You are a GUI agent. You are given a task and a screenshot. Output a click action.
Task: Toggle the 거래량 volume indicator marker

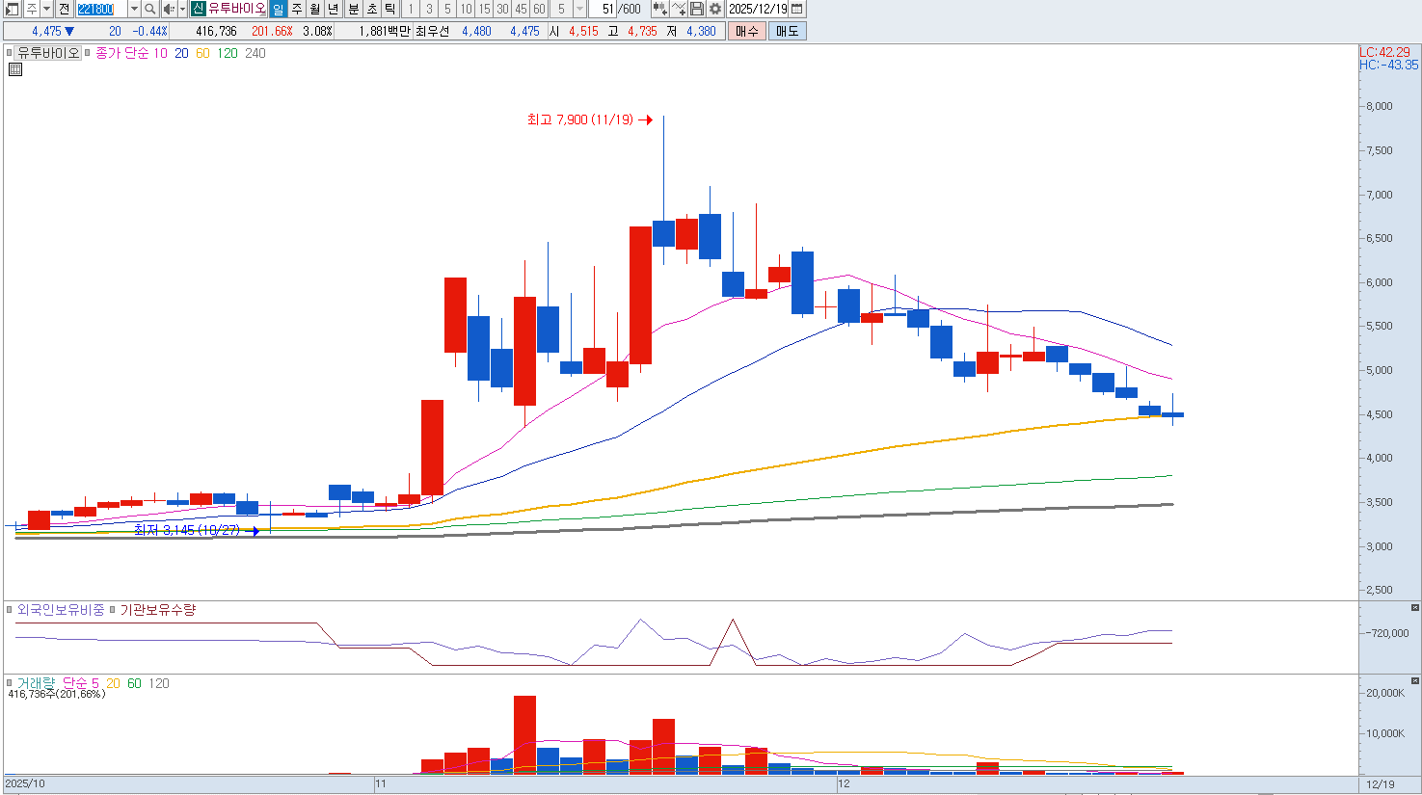tap(10, 683)
